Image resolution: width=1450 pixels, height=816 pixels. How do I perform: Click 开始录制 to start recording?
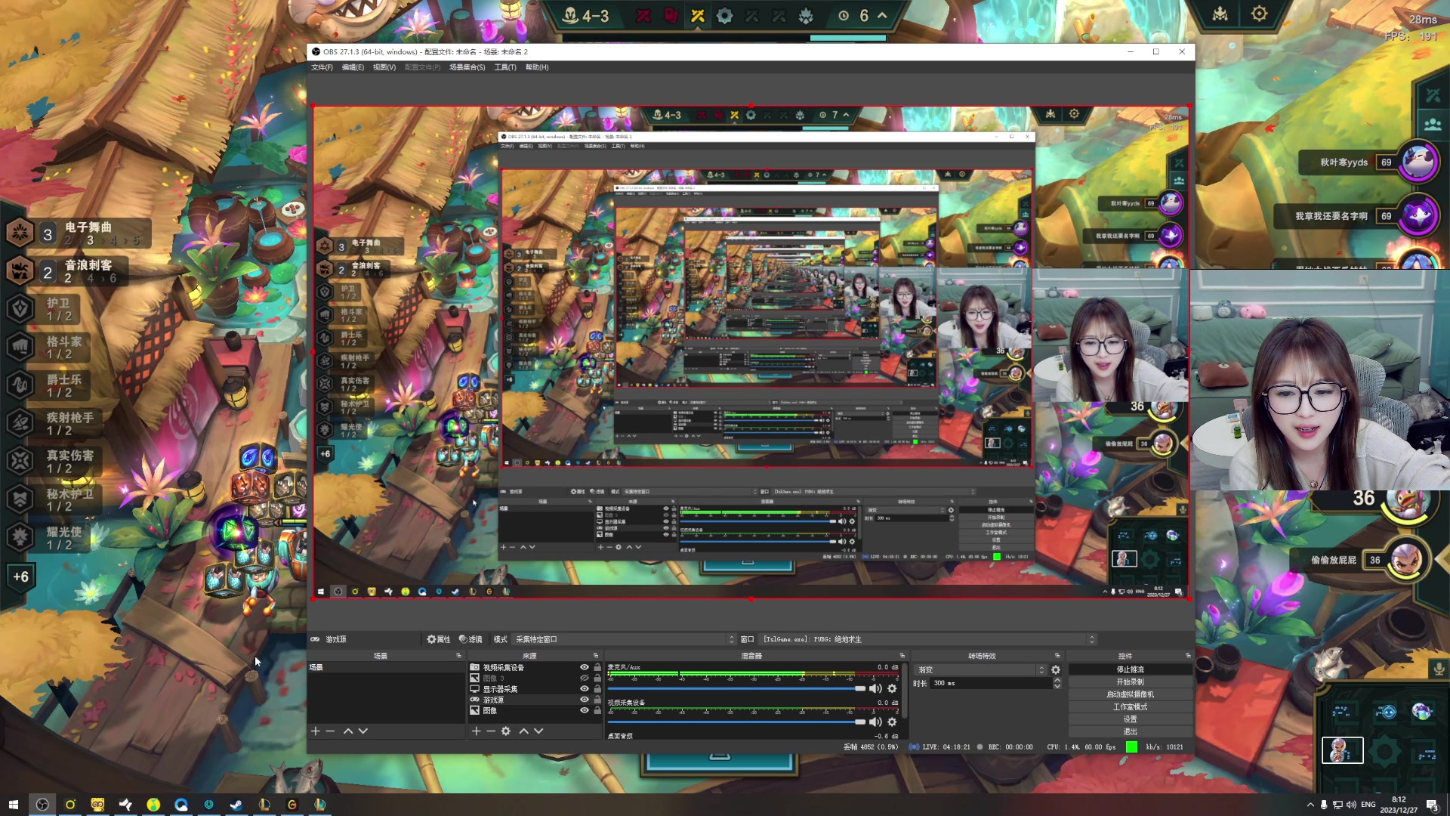pos(1130,682)
